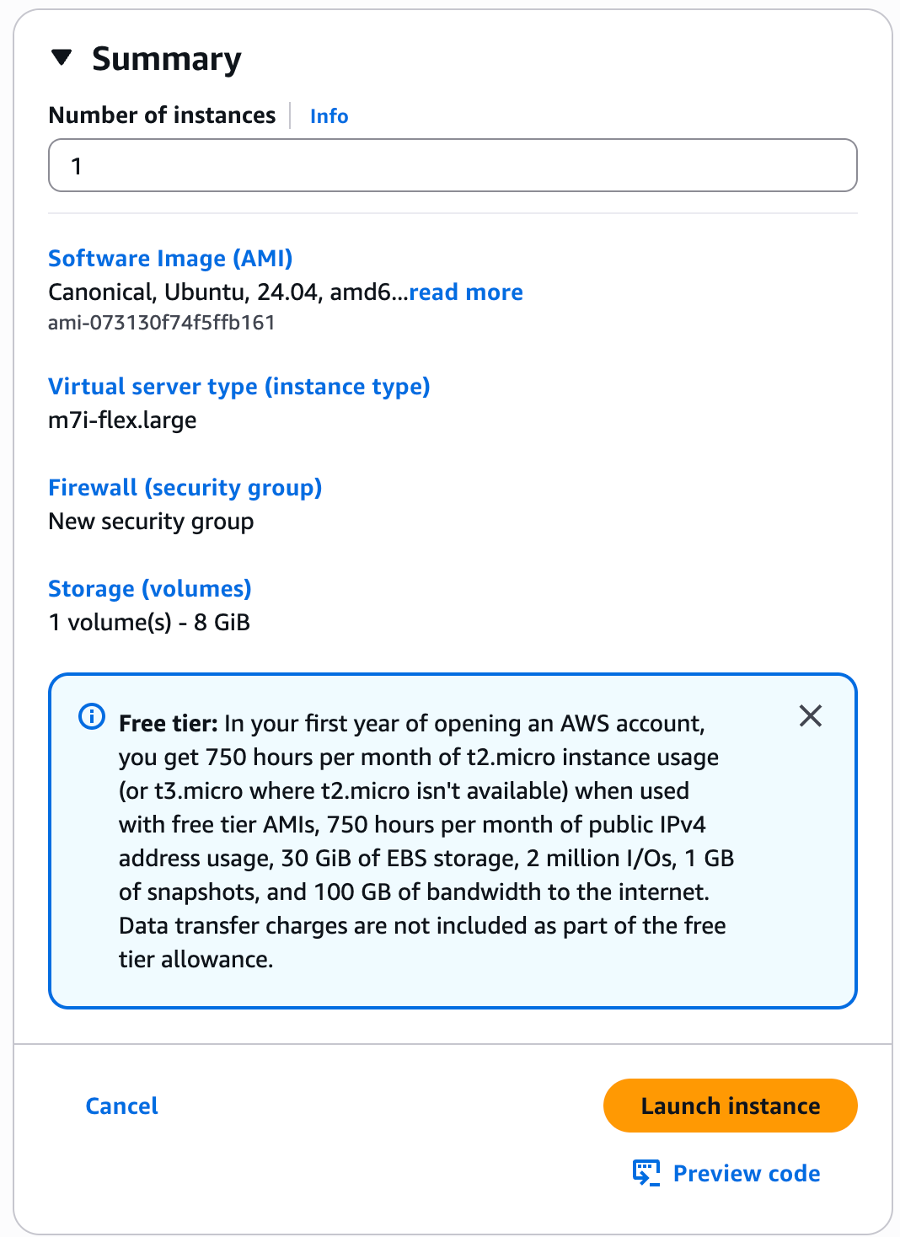Screen dimensions: 900x1237
Task: Click Cancel to abort the launch
Action: (x=121, y=1106)
